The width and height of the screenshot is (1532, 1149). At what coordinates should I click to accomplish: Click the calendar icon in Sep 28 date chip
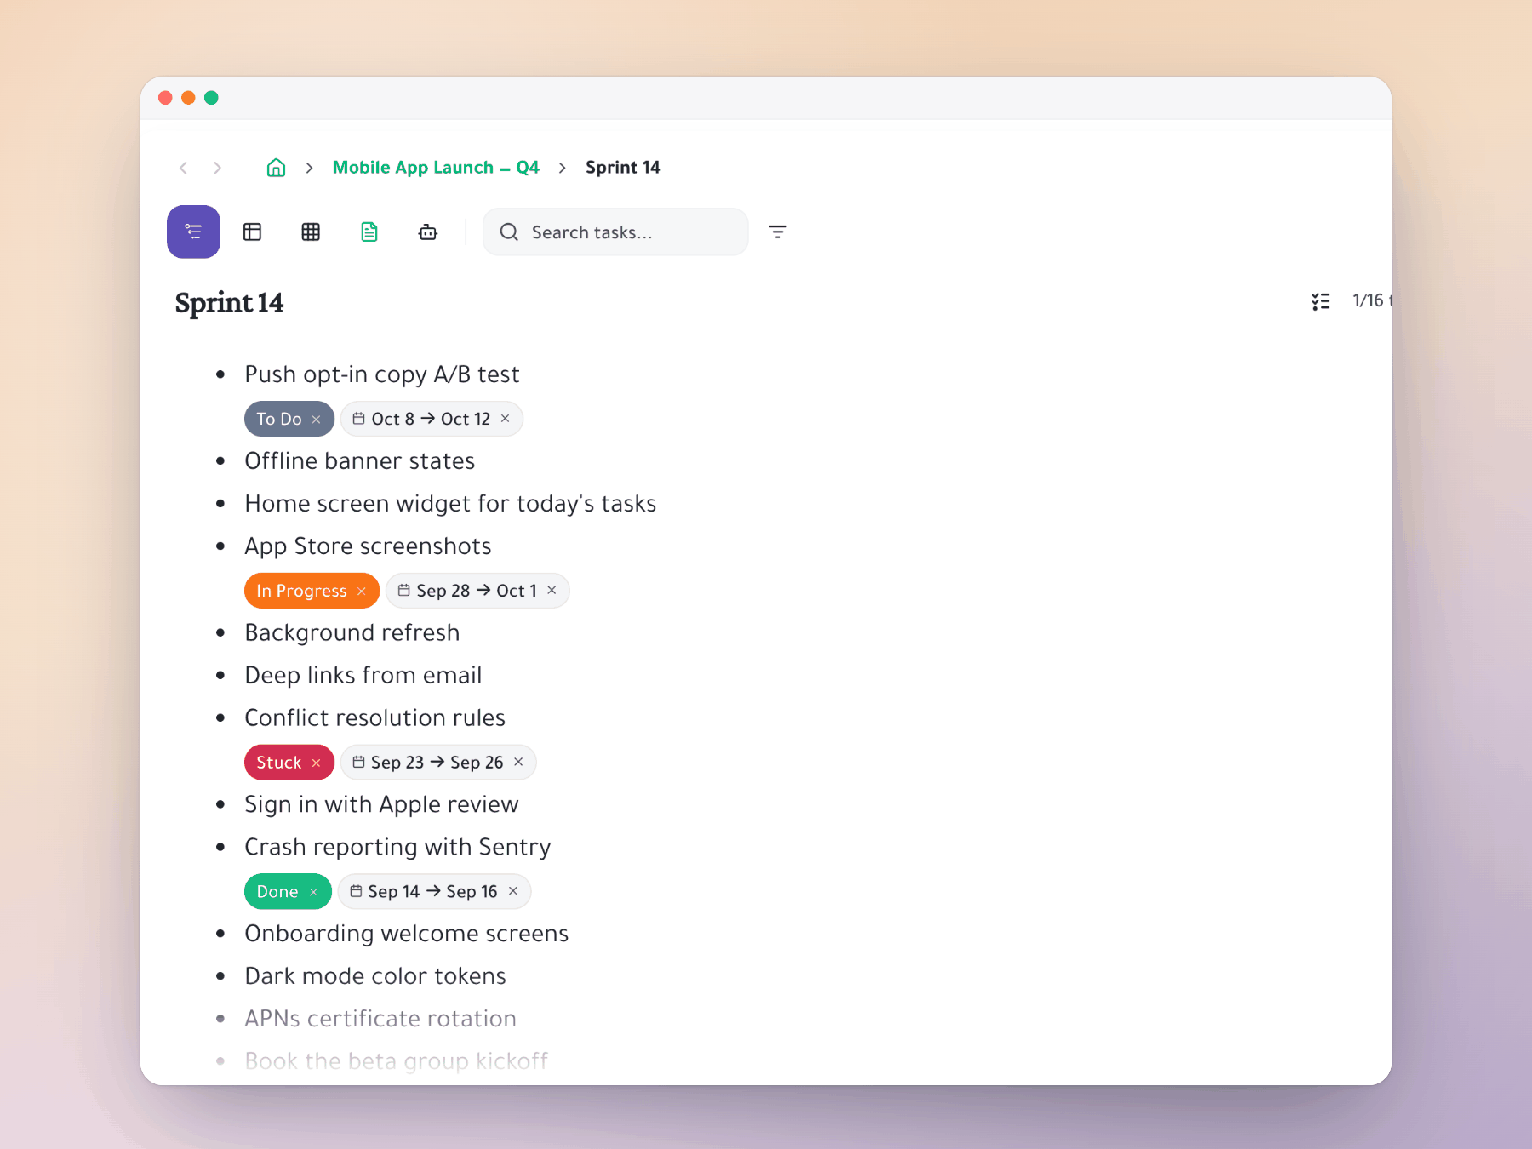(404, 591)
